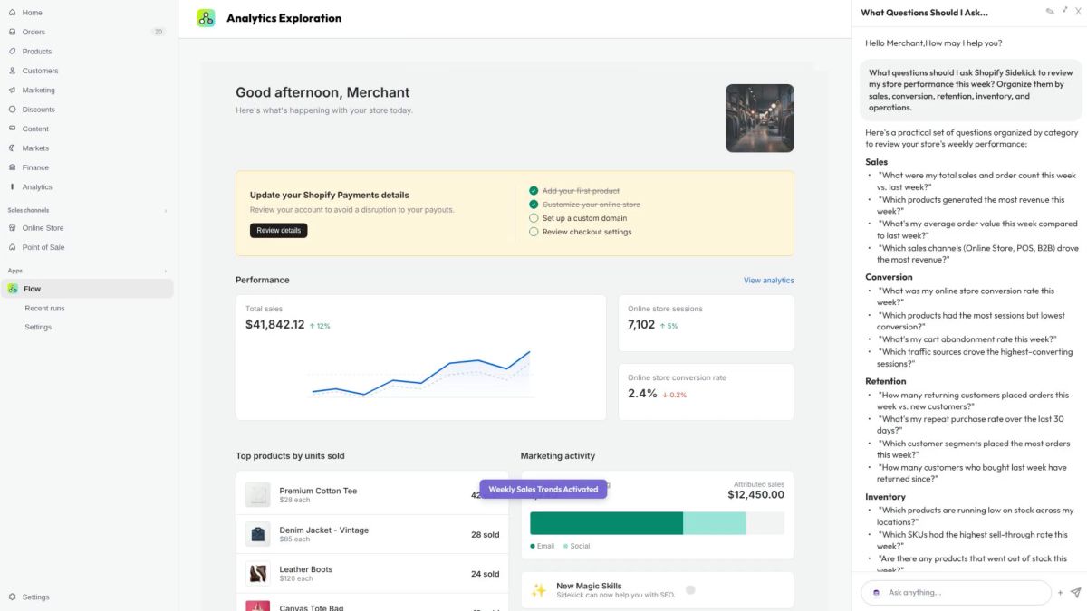The height and width of the screenshot is (611, 1087).
Task: Click the Content icon in sidebar
Action: pyautogui.click(x=13, y=129)
